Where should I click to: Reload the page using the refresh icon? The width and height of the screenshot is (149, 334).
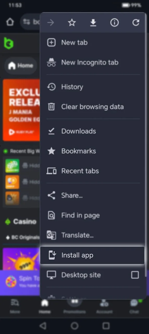136,23
